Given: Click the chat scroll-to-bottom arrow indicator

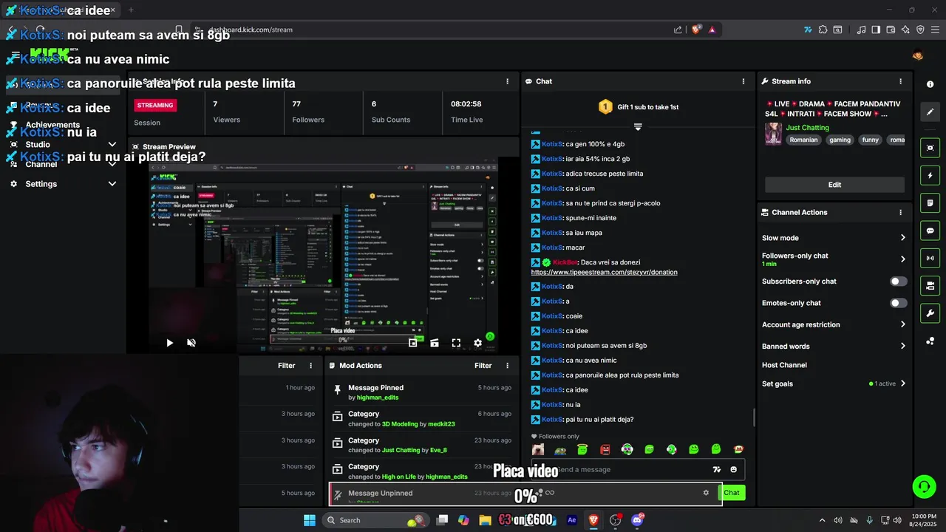Looking at the screenshot, I should [638, 127].
